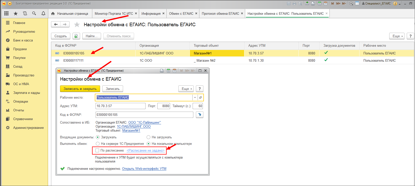The width and height of the screenshot is (415, 186).
Task: Click the blue arrow button beside Код в ФСРАП
Action: [199, 115]
